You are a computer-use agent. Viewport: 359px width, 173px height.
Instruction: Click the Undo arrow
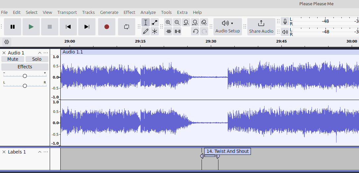196,31
